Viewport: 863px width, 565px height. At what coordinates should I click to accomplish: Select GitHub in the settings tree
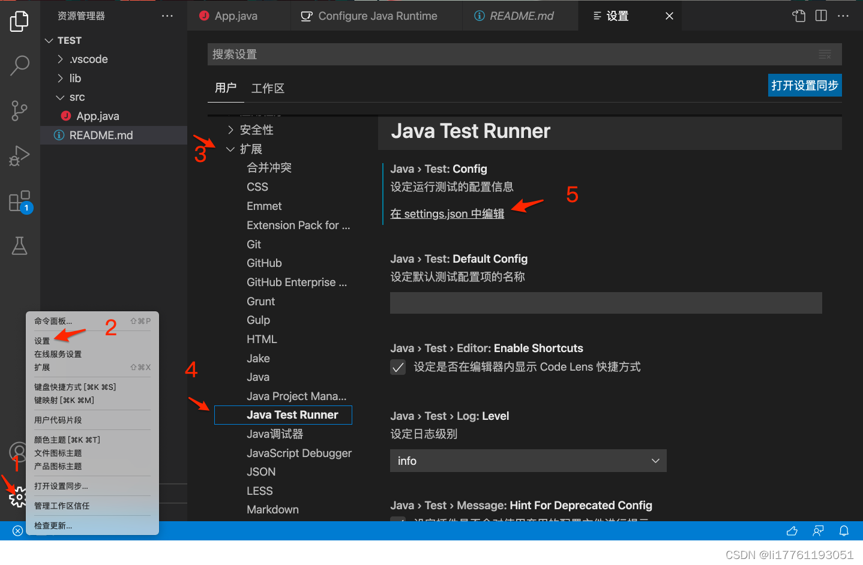tap(264, 263)
